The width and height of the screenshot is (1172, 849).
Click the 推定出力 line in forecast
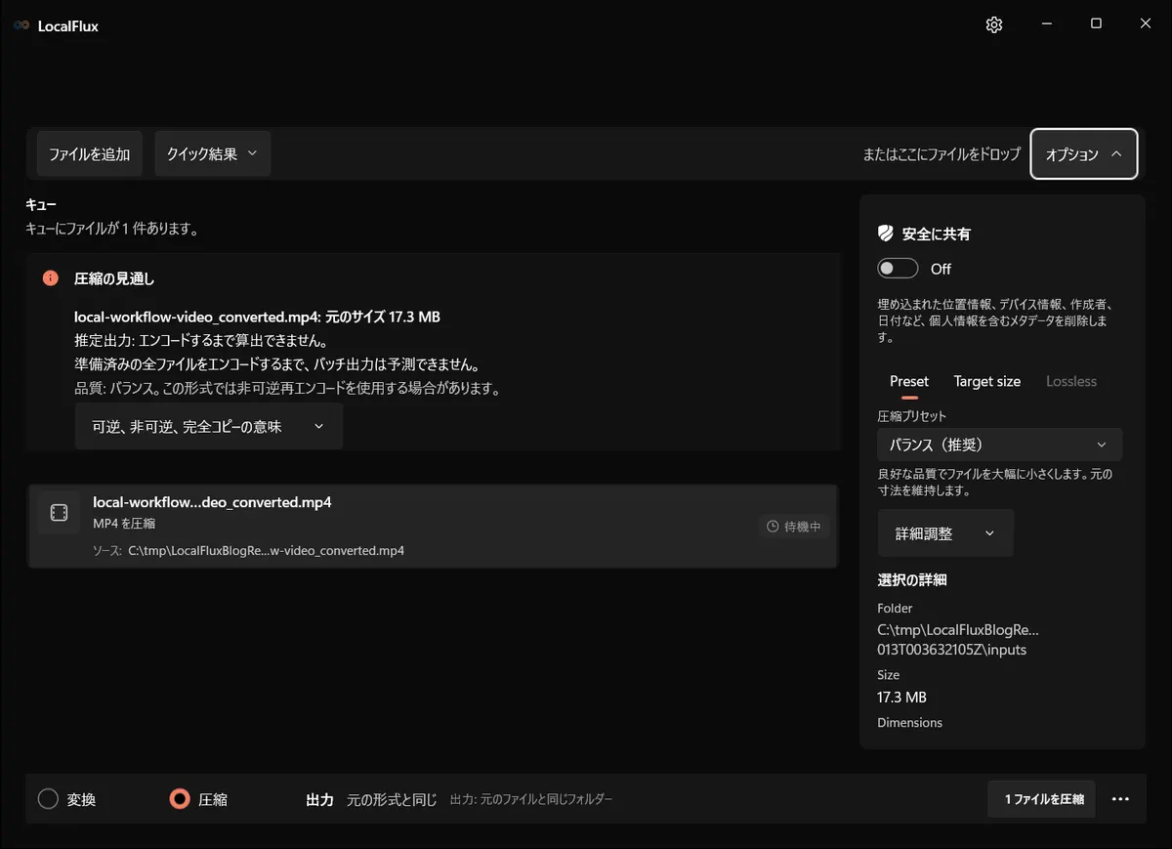[200, 341]
